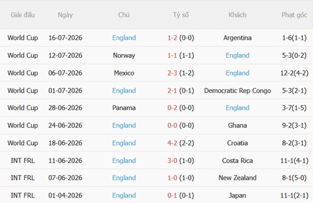Screen dimensions: 313x203
Task: Open England link in Norway match row
Action: 238,55
